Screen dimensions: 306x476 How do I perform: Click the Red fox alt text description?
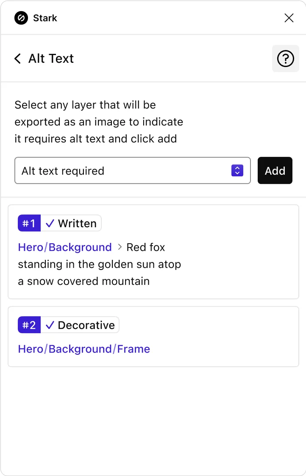pos(100,264)
